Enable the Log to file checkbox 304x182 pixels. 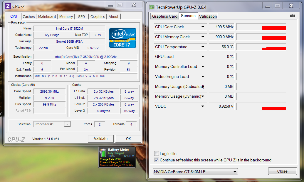157,153
